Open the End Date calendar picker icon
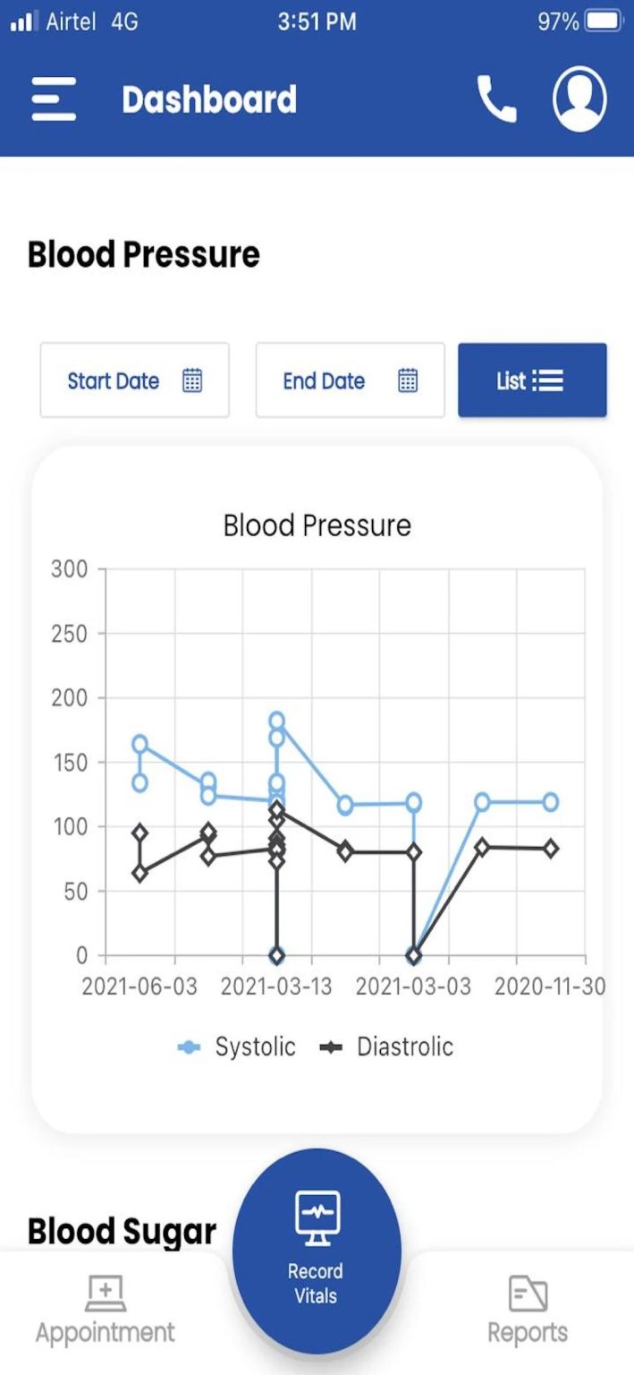 408,380
